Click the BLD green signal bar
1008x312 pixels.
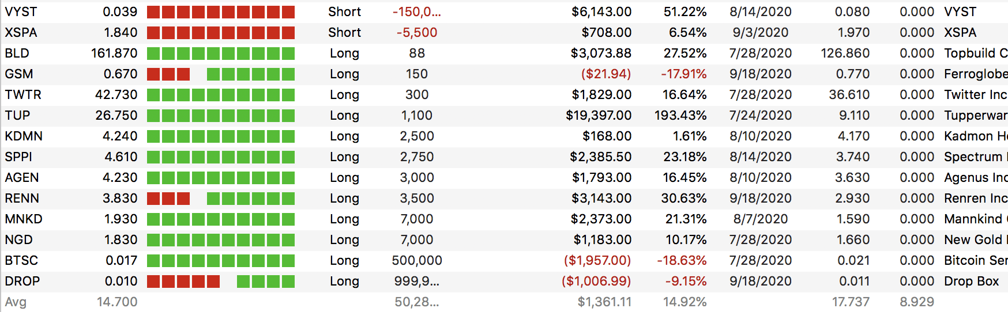click(221, 54)
